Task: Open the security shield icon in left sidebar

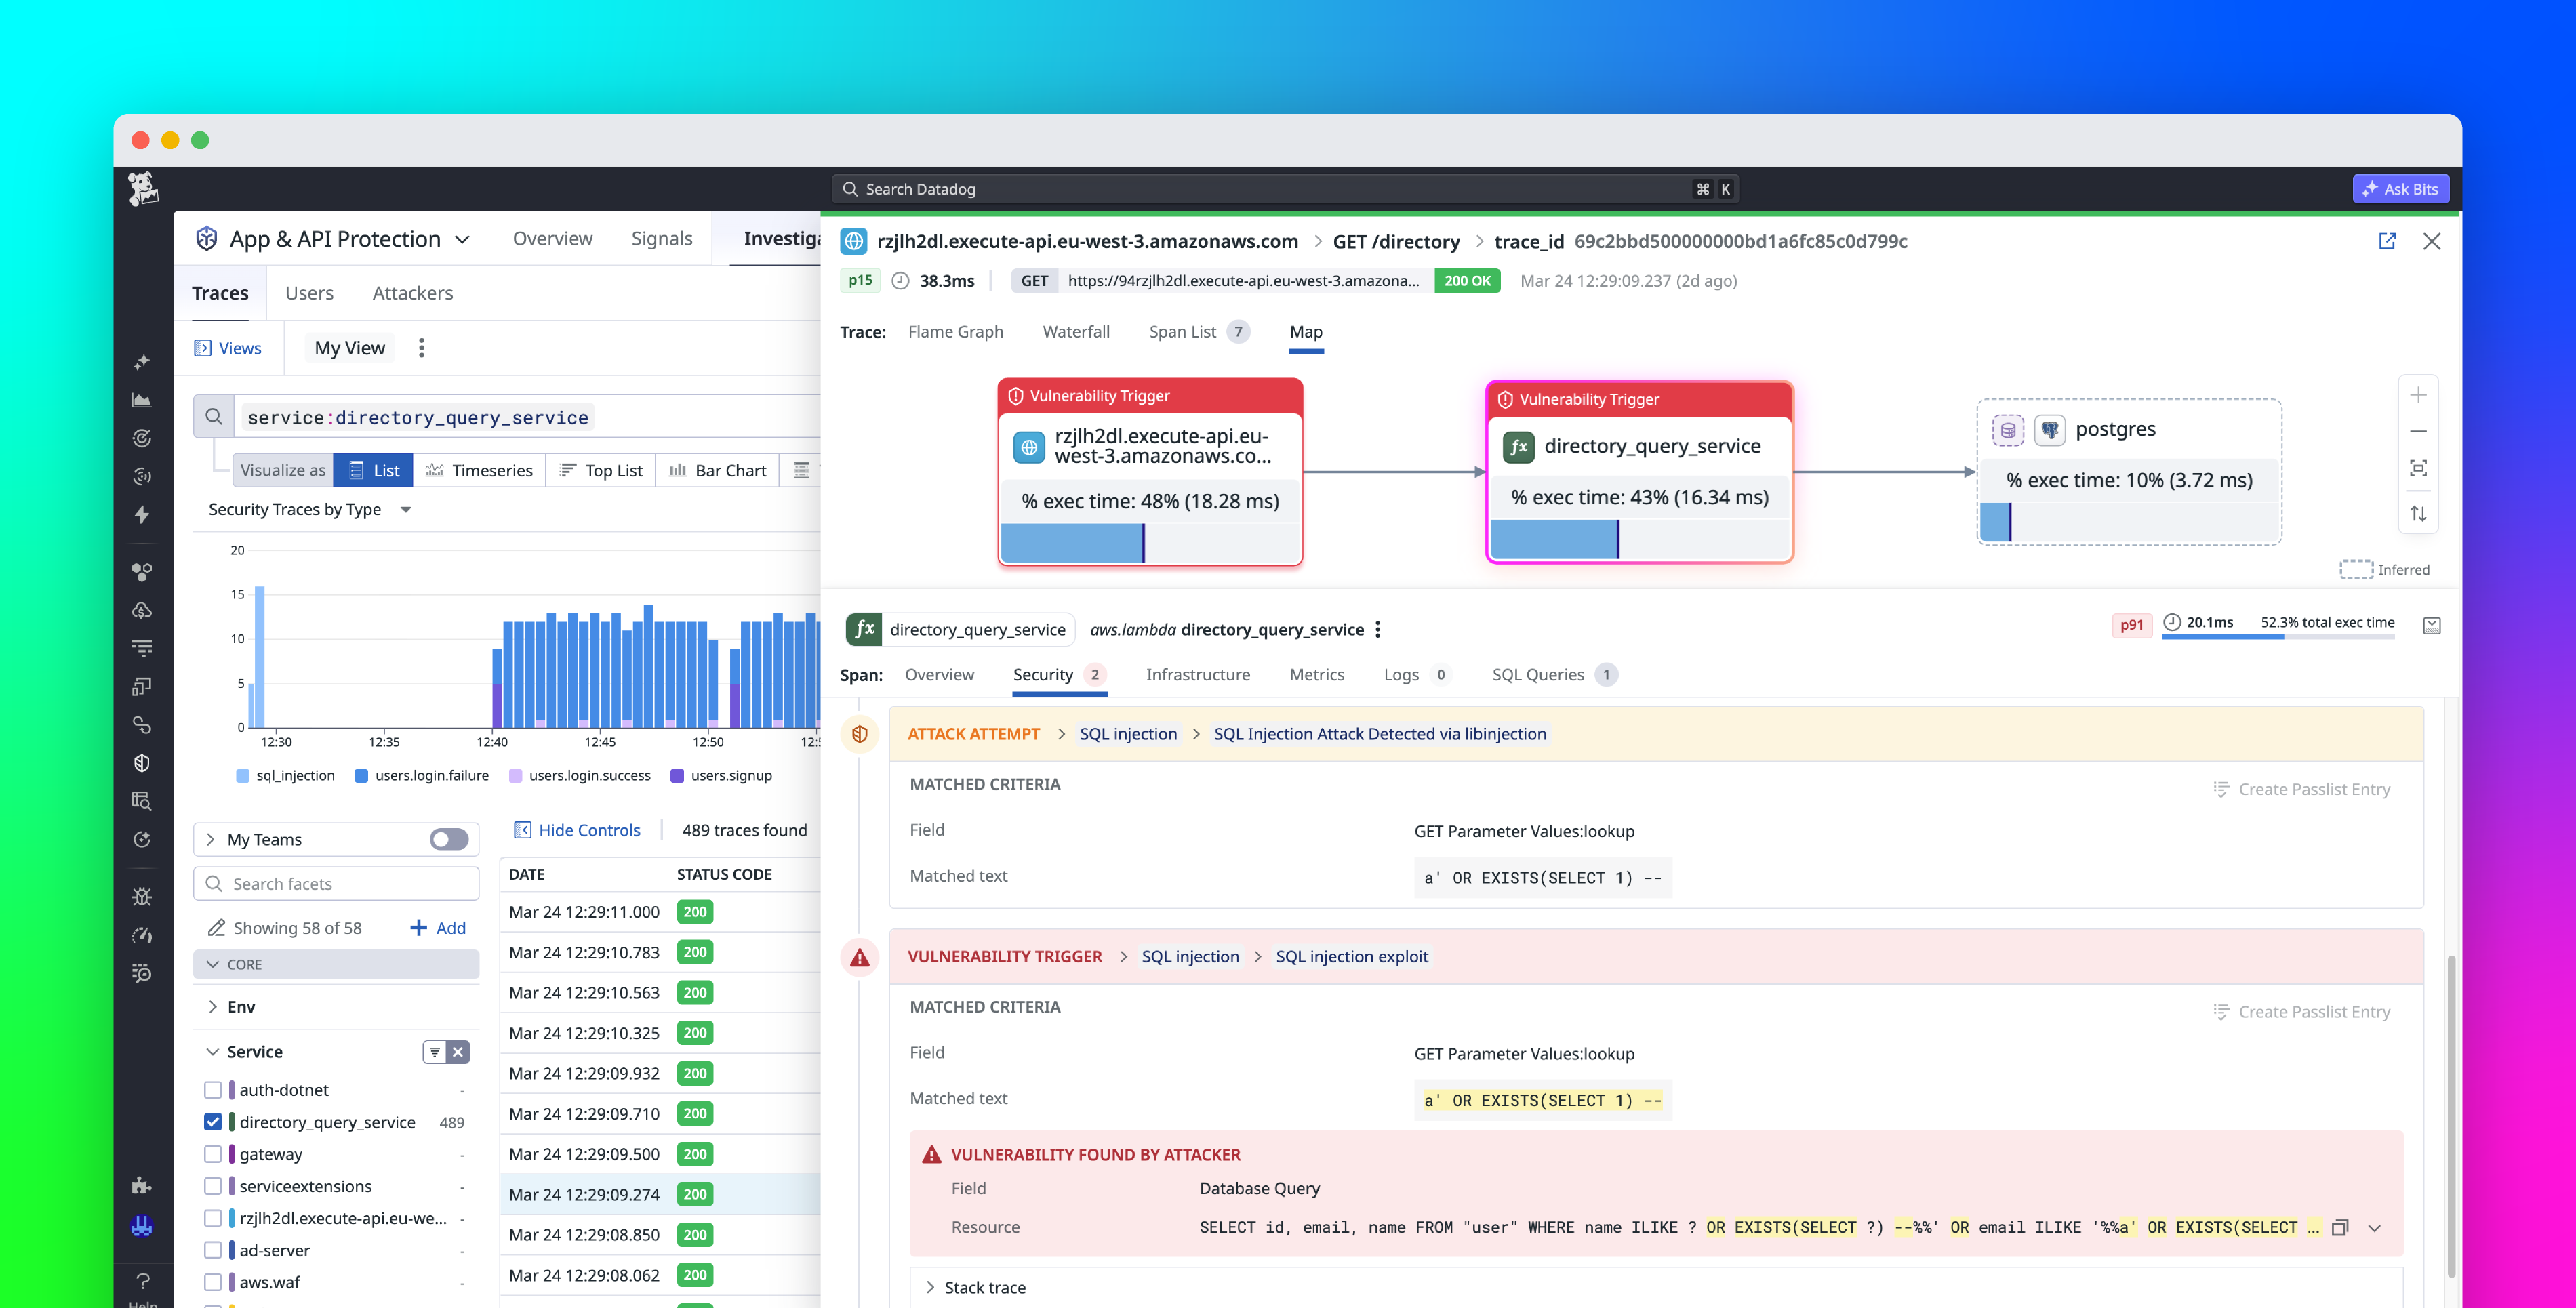Action: (142, 762)
